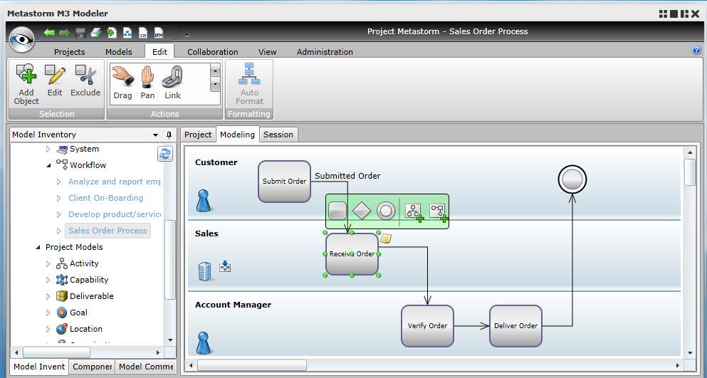Select the Edit ribbon tab
This screenshot has width=707, height=378.
point(159,52)
